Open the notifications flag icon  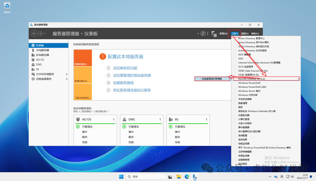tap(213, 33)
